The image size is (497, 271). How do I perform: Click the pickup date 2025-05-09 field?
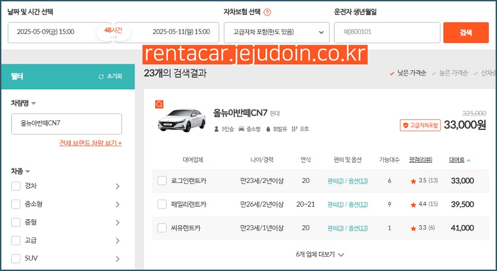click(x=60, y=32)
